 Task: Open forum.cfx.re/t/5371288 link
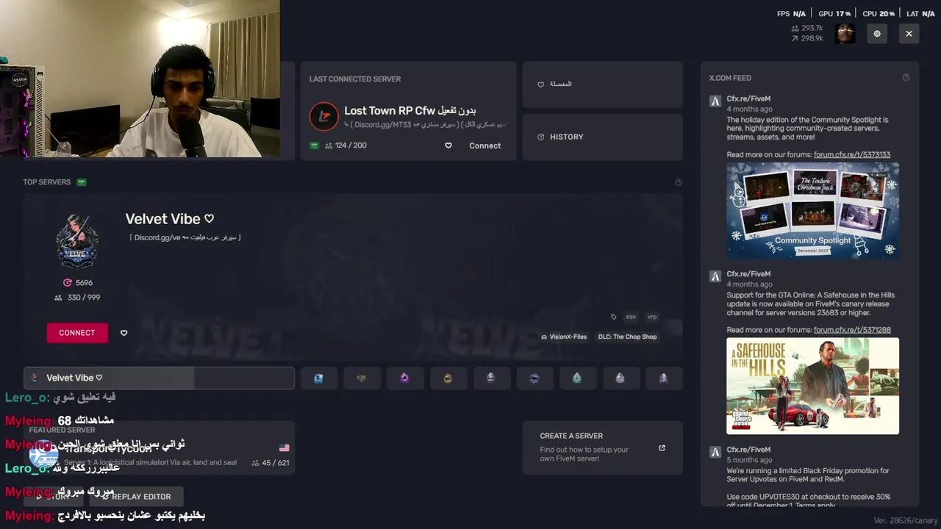click(x=852, y=331)
